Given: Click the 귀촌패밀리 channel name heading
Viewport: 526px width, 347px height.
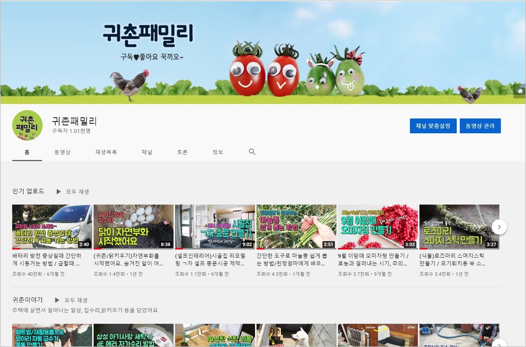Looking at the screenshot, I should (x=75, y=121).
